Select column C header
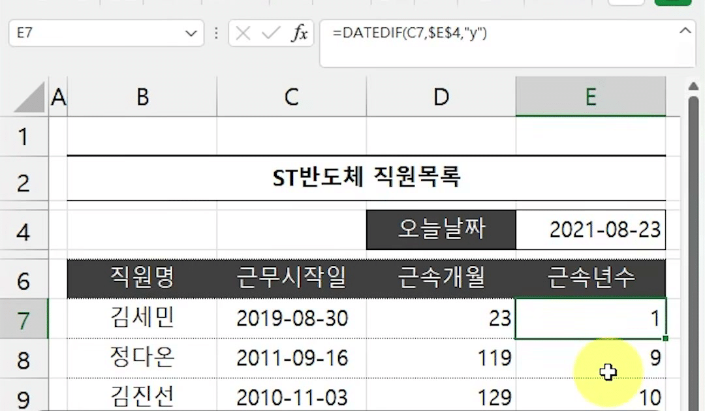The width and height of the screenshot is (705, 411). [291, 97]
